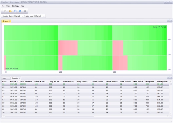Open the View menu
173x123 pixels.
8,6
